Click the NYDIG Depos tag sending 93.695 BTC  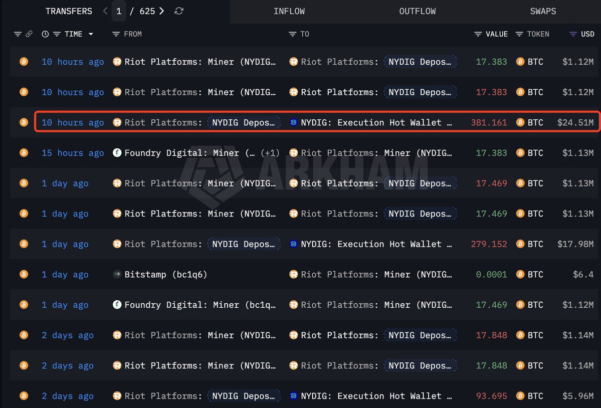[244, 396]
